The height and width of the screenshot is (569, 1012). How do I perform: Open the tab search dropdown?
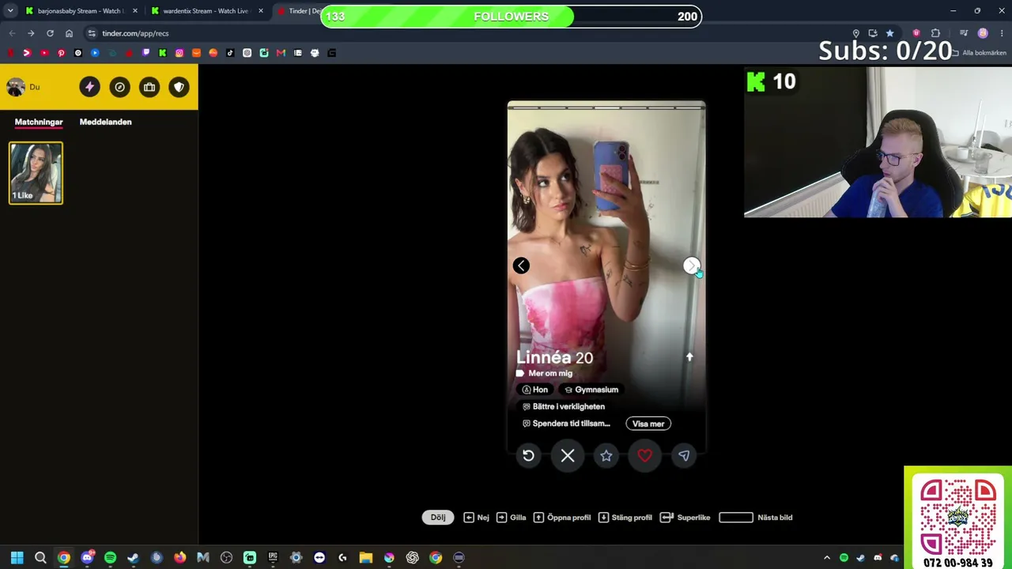pyautogui.click(x=10, y=11)
